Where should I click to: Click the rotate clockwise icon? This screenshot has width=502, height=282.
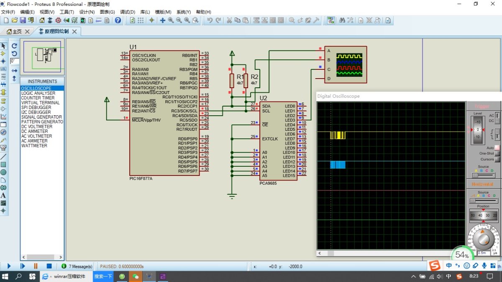point(14,46)
